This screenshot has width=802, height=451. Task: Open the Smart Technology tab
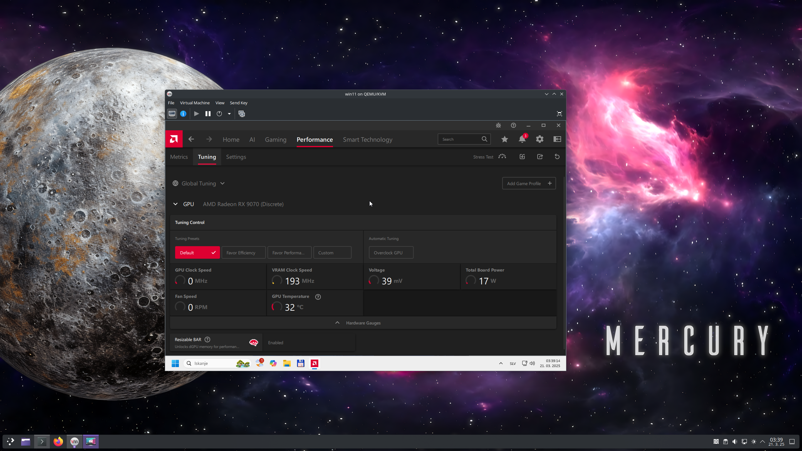point(367,139)
